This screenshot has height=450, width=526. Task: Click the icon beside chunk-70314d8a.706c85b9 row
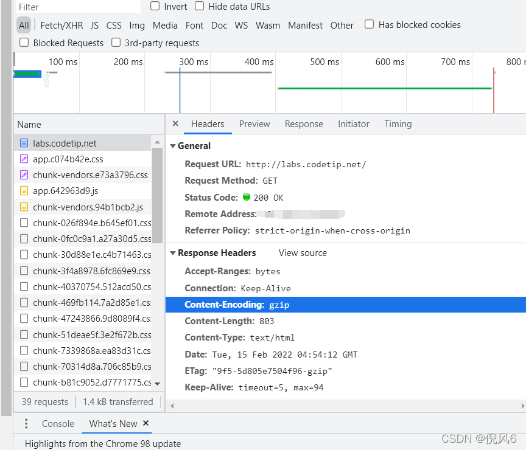pyautogui.click(x=24, y=367)
